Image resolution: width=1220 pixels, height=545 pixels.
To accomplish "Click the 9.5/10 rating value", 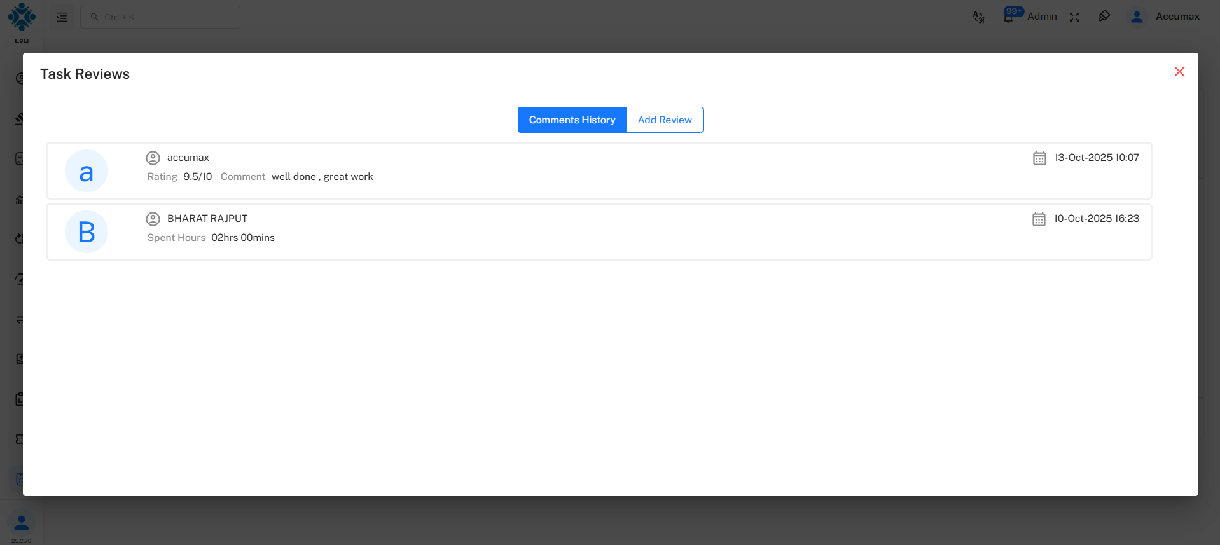I will click(198, 177).
